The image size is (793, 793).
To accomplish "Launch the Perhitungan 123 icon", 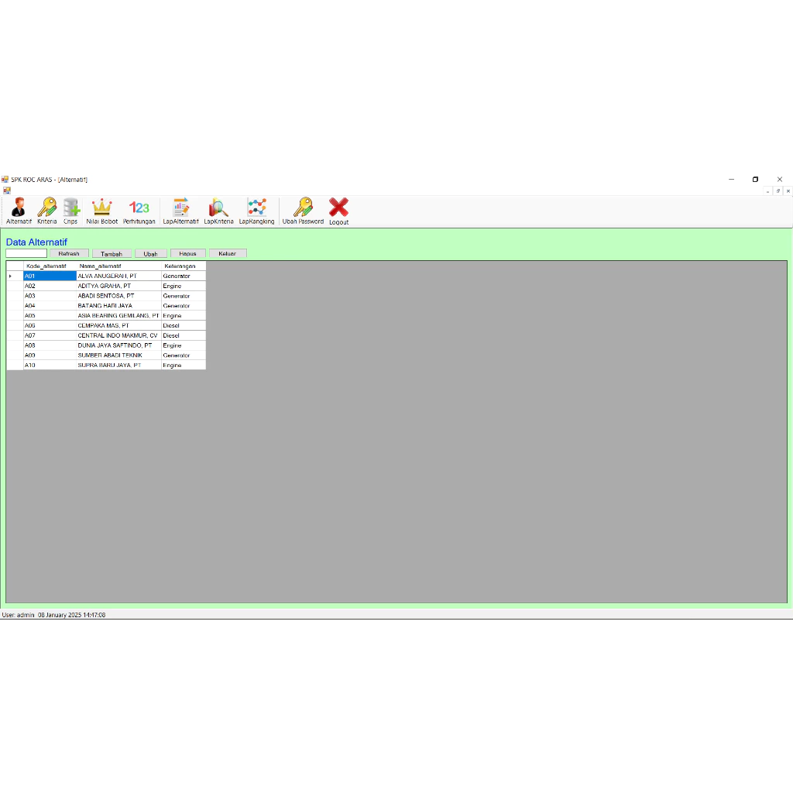I will [x=139, y=211].
